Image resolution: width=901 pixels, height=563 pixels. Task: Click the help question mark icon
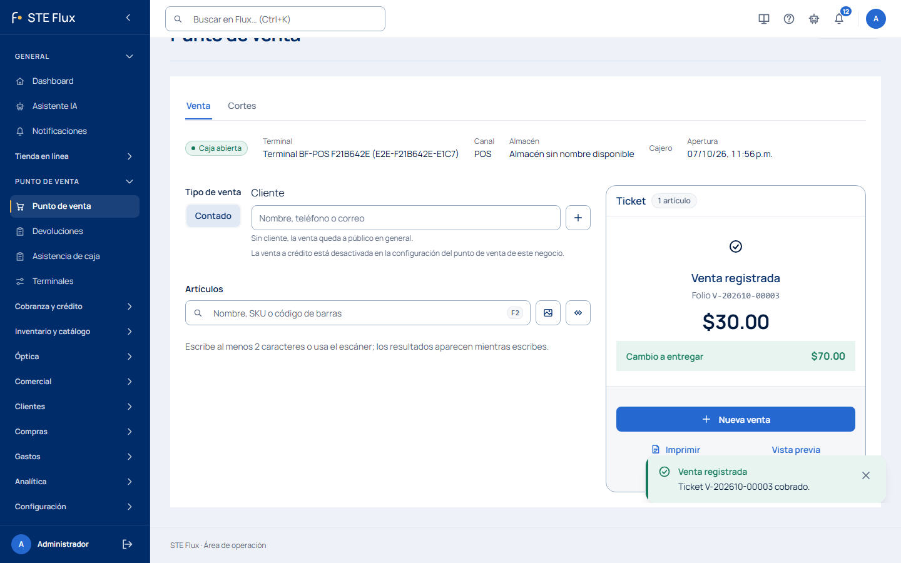pos(789,19)
